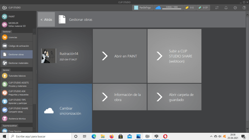Open Crear fanzine option
Screen dimensions: 249x140
coord(17,130)
